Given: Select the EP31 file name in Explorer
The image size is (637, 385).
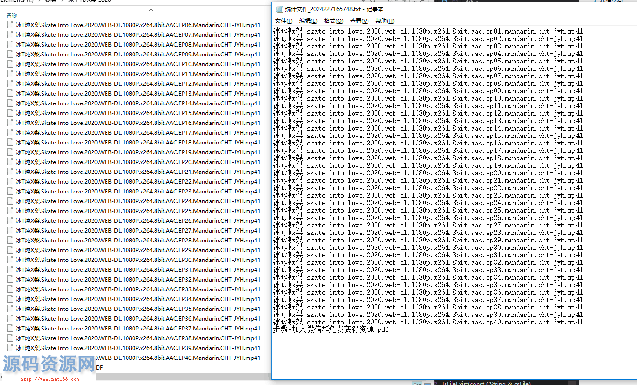Looking at the screenshot, I should [138, 269].
